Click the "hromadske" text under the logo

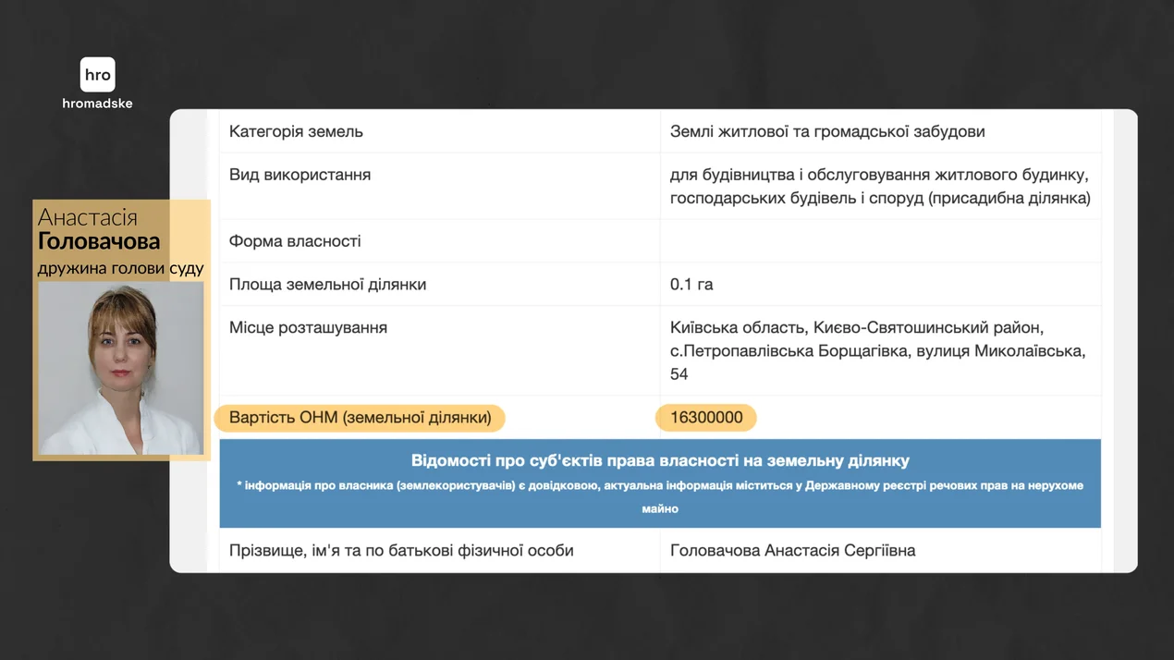click(x=97, y=104)
